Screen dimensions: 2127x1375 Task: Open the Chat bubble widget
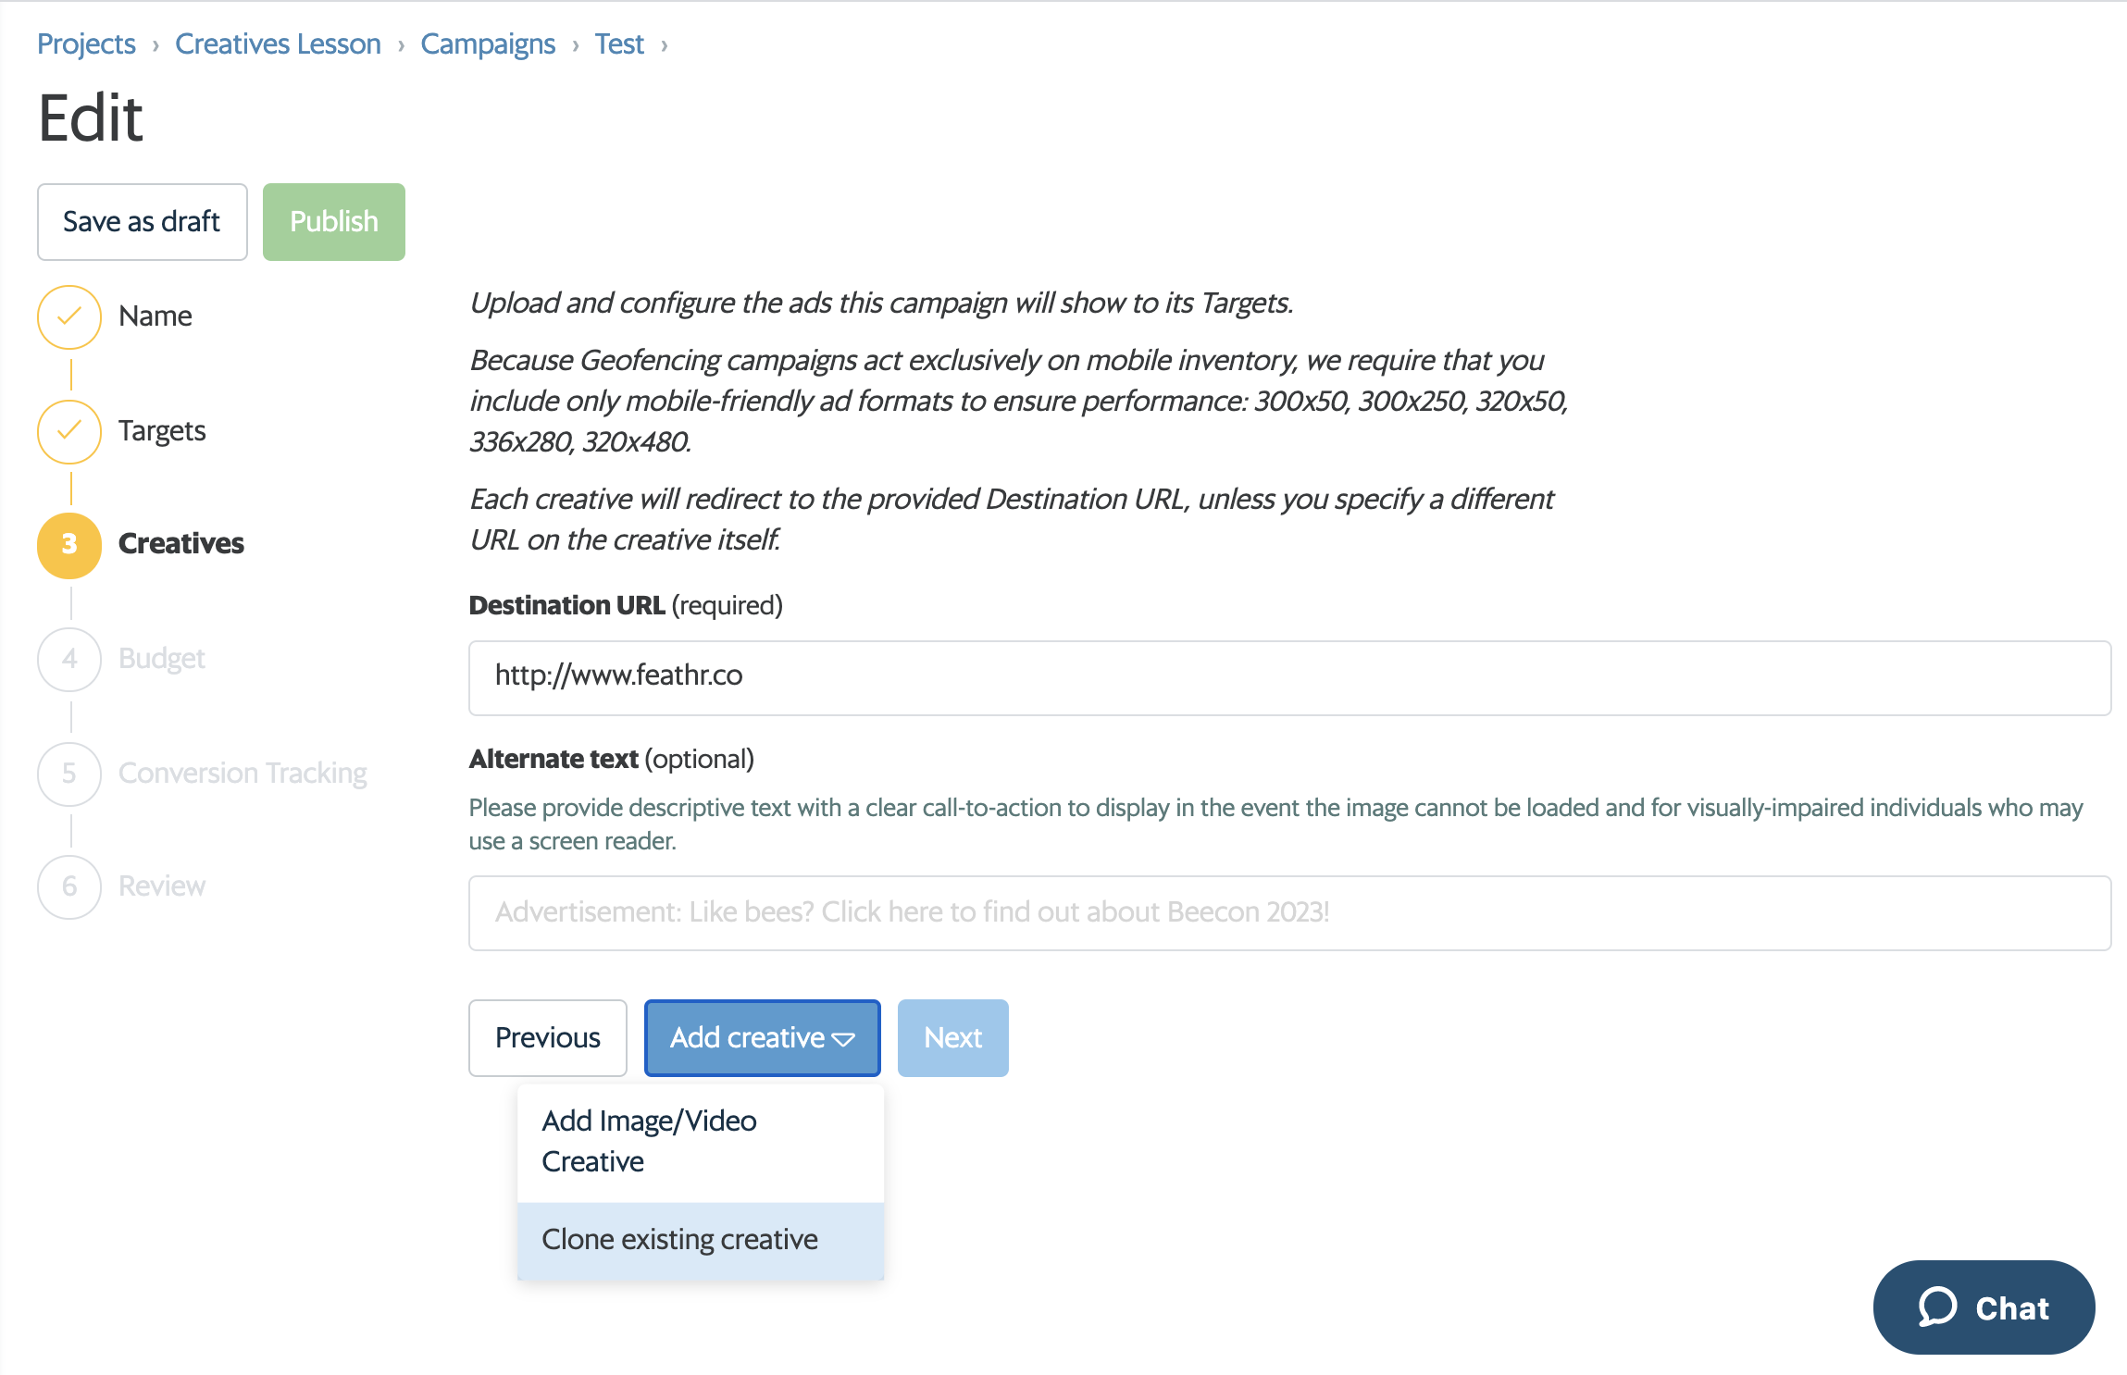click(x=1984, y=1307)
